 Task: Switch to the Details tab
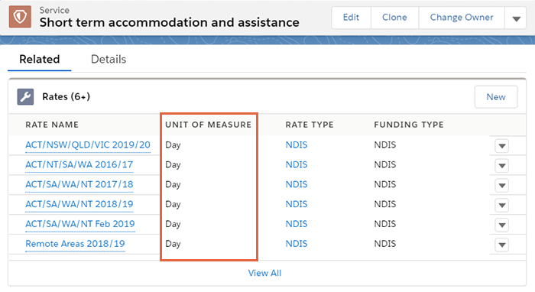click(109, 60)
